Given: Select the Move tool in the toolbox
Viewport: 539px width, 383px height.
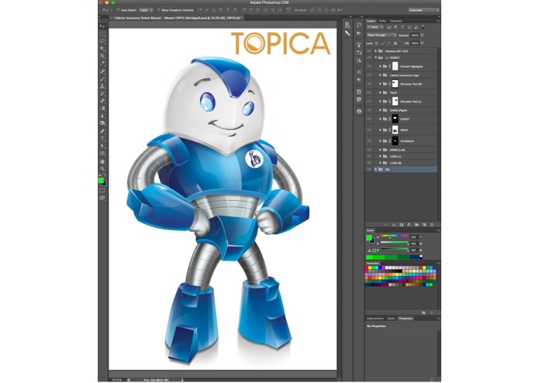Looking at the screenshot, I should 102,26.
